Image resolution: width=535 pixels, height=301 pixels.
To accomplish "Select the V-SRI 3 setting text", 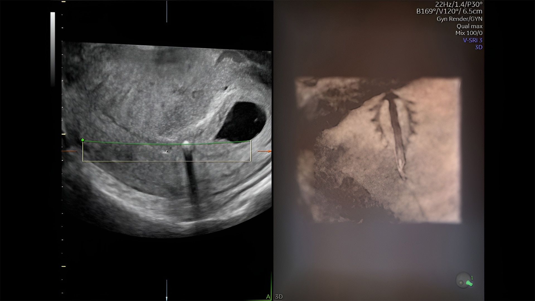I will (x=472, y=40).
